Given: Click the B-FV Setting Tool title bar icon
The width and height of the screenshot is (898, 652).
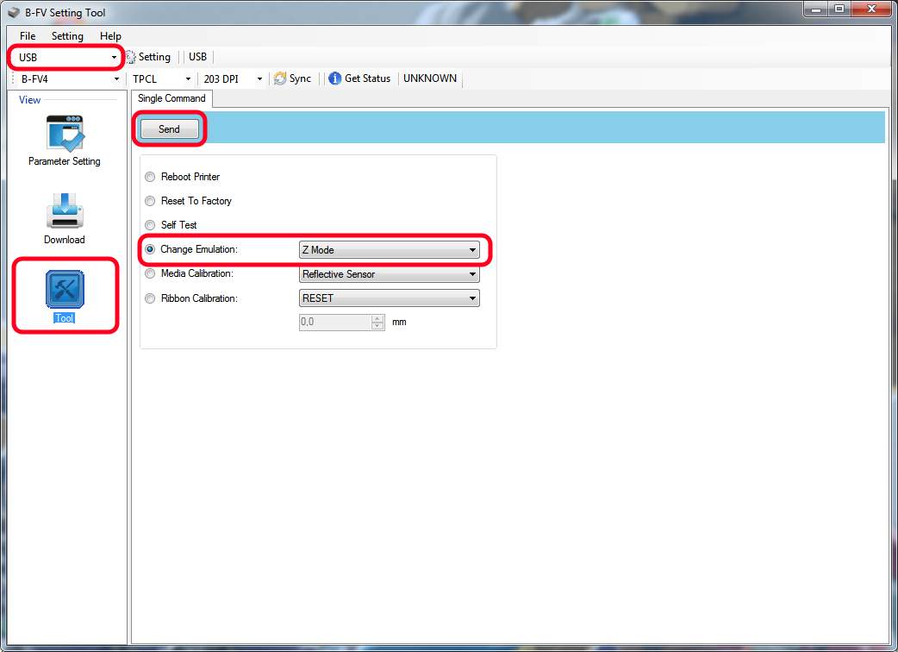Looking at the screenshot, I should click(14, 12).
